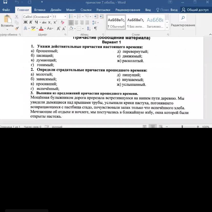Toggle center alignment
Viewport: 212px width, 212px height.
point(77,23)
